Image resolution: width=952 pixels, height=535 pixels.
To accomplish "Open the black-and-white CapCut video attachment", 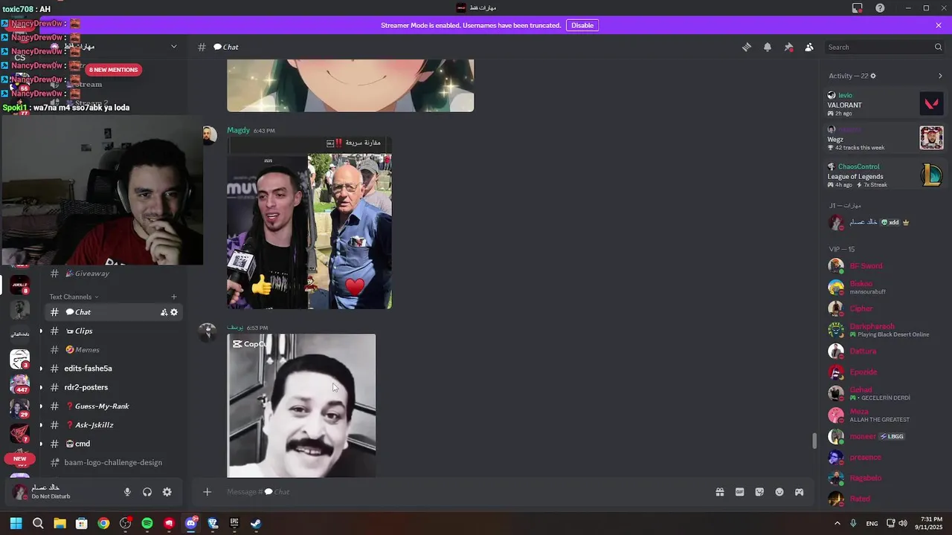I will (x=301, y=406).
